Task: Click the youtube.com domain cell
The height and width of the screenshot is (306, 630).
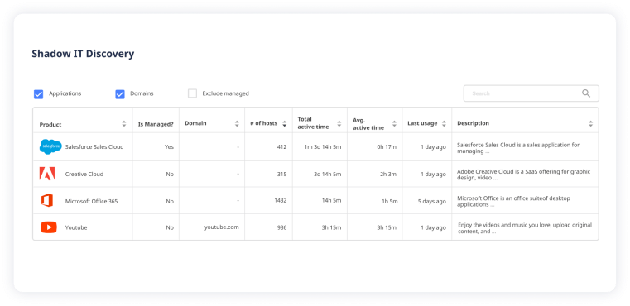Action: pos(221,227)
